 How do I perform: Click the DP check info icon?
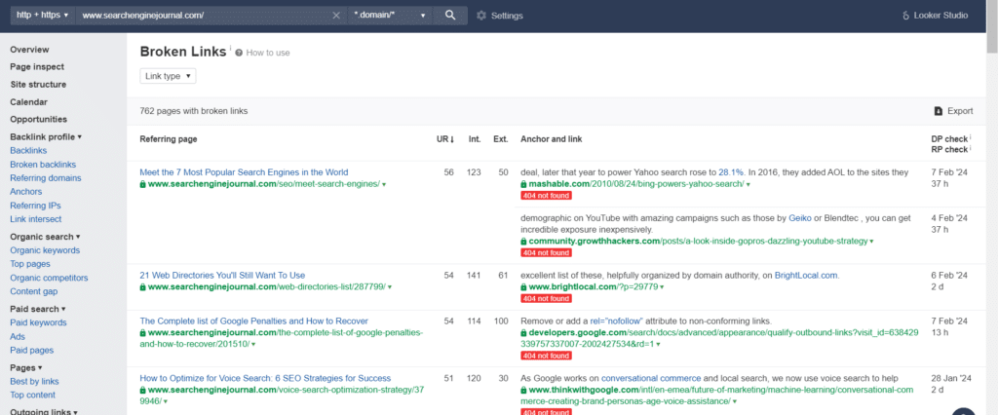pyautogui.click(x=970, y=136)
